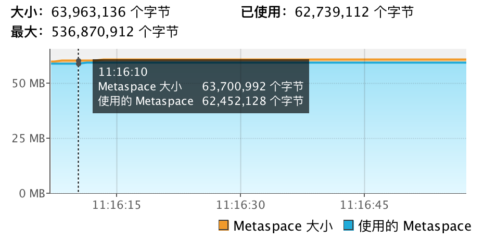This screenshot has width=484, height=240.
Task: Select the 11:16:15 time axis label
Action: [x=117, y=205]
